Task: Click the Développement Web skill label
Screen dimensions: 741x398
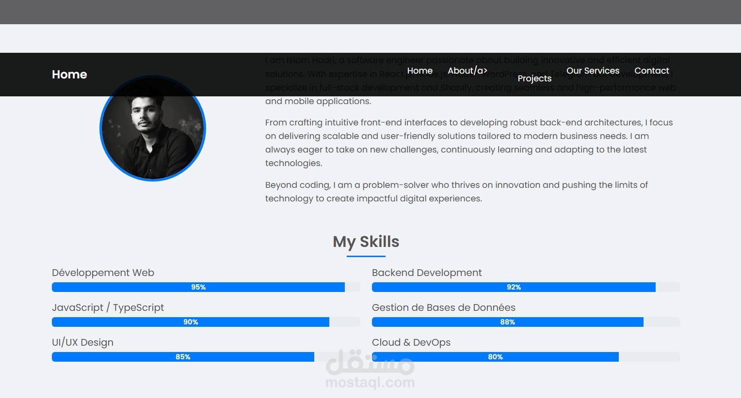Action: 103,273
